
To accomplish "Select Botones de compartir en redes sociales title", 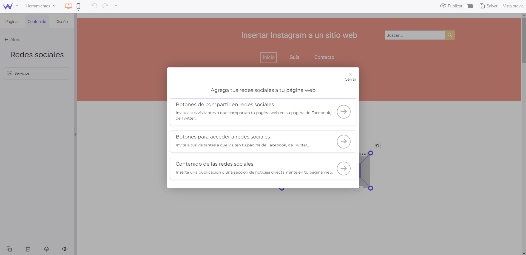I will click(x=225, y=104).
